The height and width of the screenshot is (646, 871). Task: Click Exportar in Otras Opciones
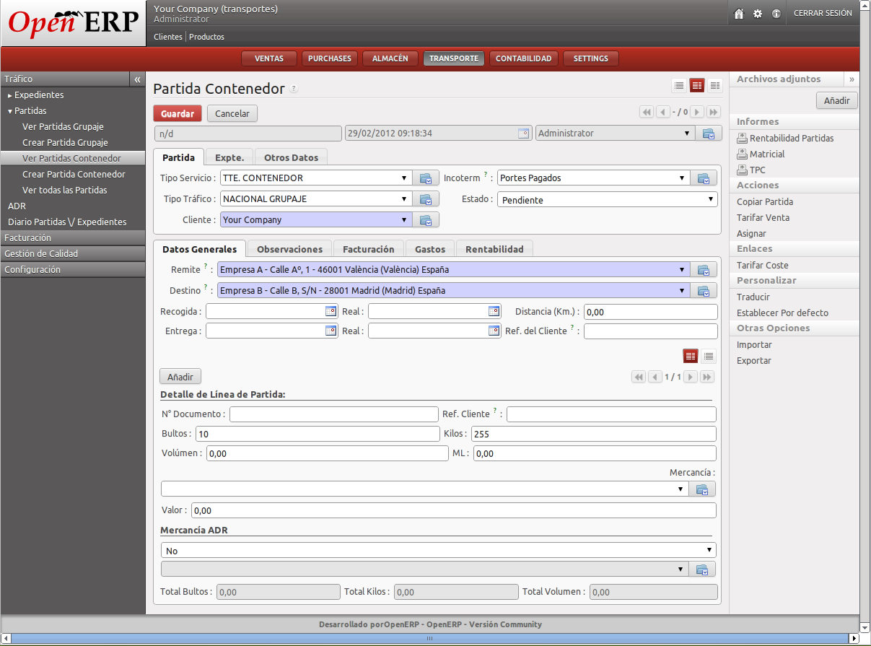754,360
